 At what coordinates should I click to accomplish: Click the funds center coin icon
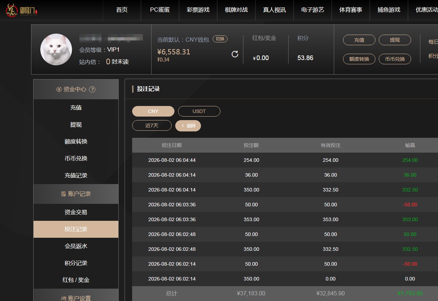59,89
